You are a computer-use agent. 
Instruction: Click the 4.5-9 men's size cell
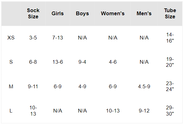click(x=144, y=86)
